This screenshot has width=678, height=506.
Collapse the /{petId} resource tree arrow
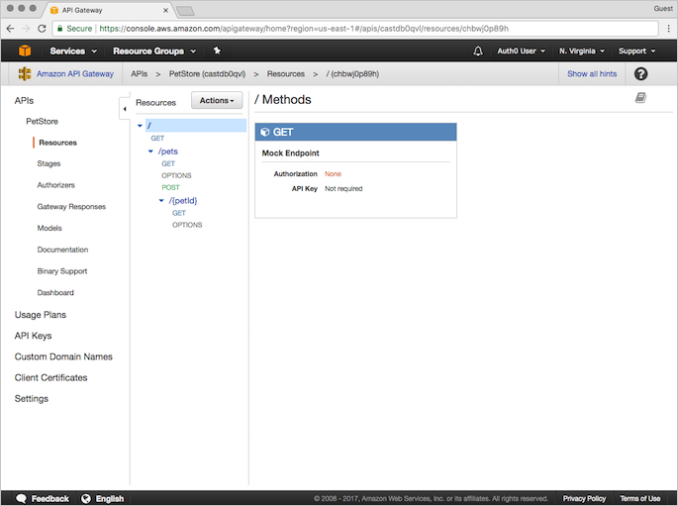coord(161,201)
